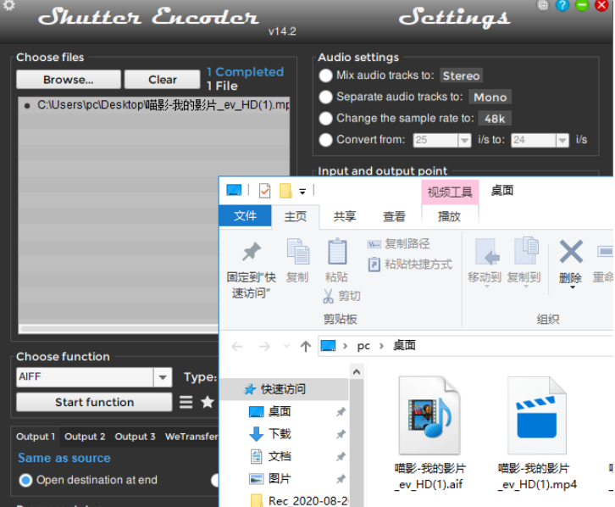Click the navigation pane scroll up arrow
Screen dimensions: 615x507
click(x=356, y=372)
